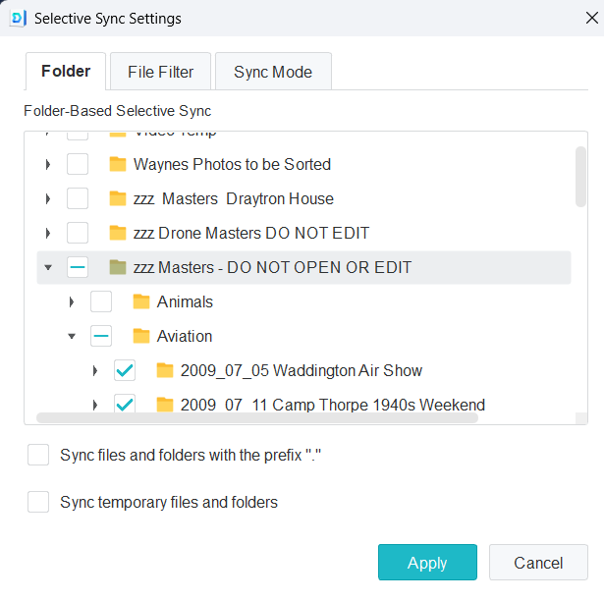Cancel the Selective Sync Settings dialog
Viewport: 604px width, 601px height.
pos(538,563)
